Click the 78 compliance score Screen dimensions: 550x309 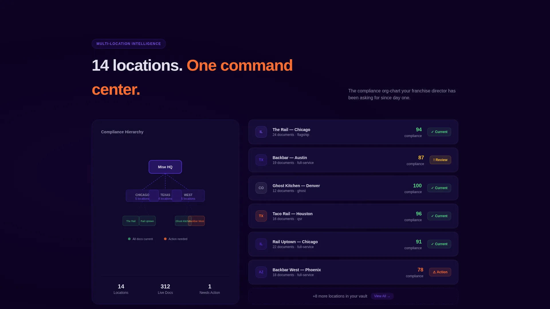(420, 270)
